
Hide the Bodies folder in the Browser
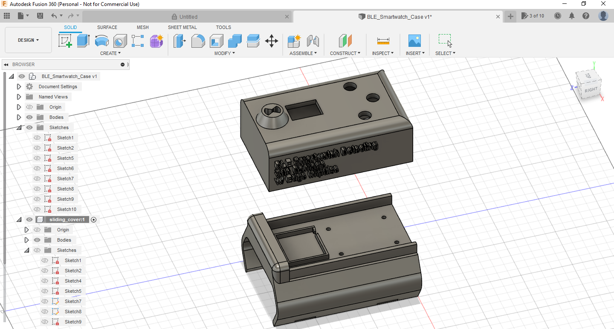pos(29,117)
